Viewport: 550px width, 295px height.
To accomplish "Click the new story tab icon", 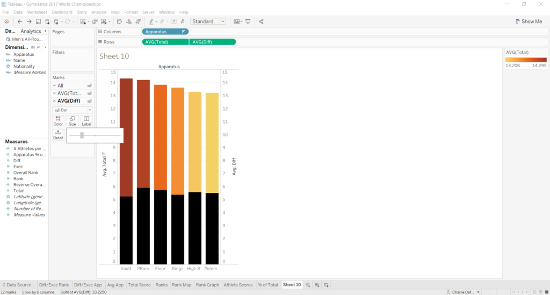I will pyautogui.click(x=326, y=285).
